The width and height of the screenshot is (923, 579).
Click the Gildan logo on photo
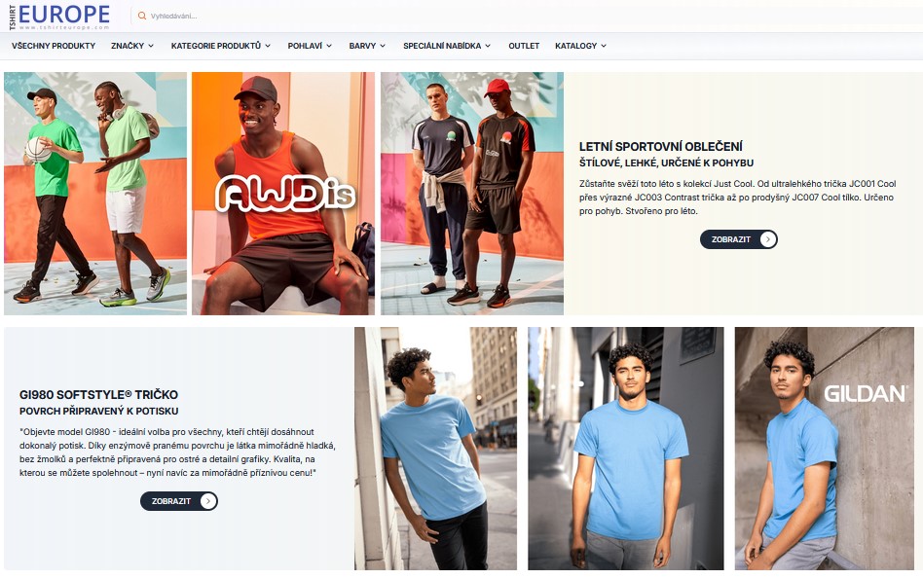point(866,394)
